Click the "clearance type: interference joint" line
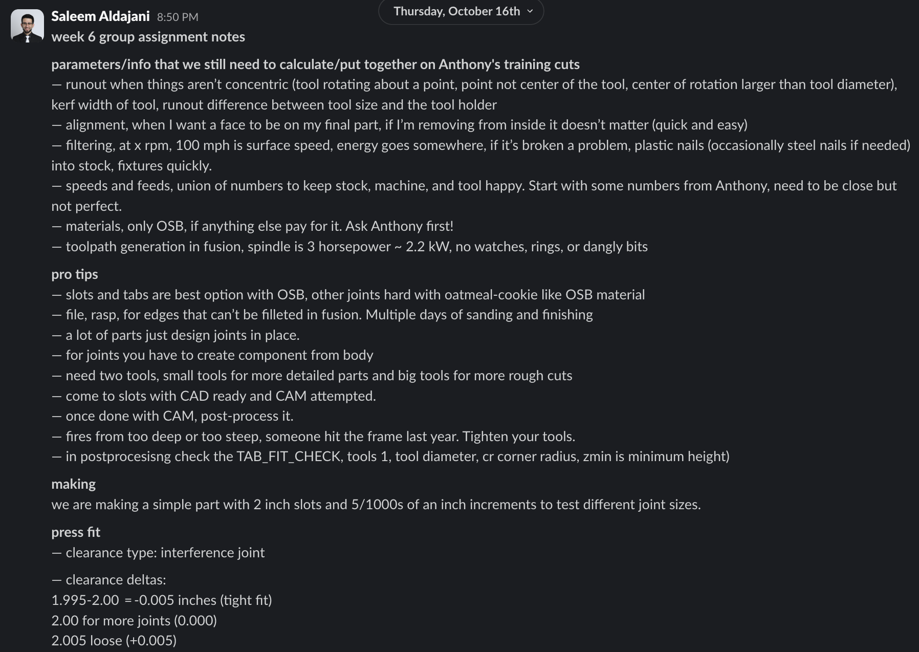 tap(165, 553)
